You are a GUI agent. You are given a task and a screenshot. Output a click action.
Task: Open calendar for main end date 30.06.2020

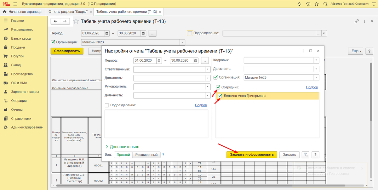(143, 33)
